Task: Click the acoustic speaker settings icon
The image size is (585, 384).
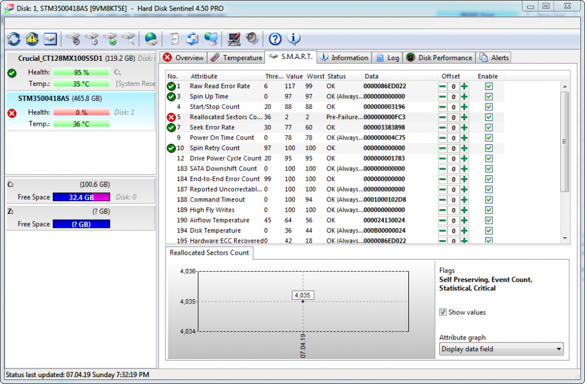Action: [252, 39]
